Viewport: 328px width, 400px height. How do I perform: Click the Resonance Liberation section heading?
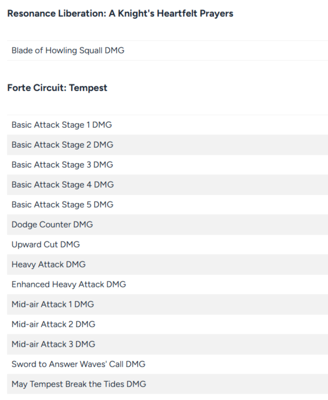point(120,13)
